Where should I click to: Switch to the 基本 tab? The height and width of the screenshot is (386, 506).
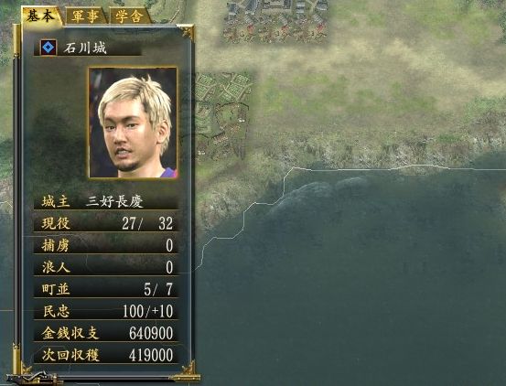point(41,16)
